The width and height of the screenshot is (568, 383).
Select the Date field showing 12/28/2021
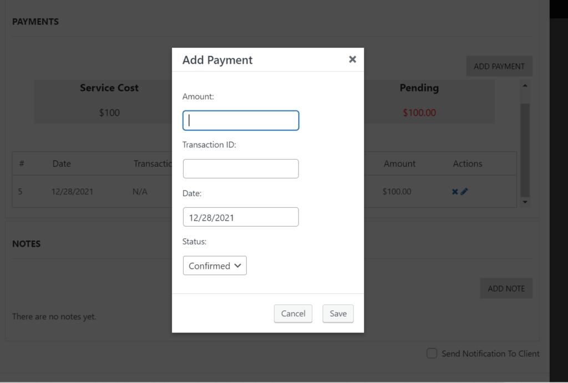point(241,217)
